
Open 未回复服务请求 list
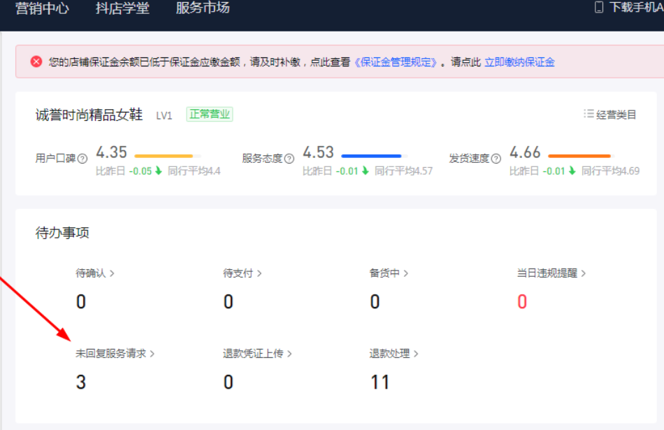[115, 354]
